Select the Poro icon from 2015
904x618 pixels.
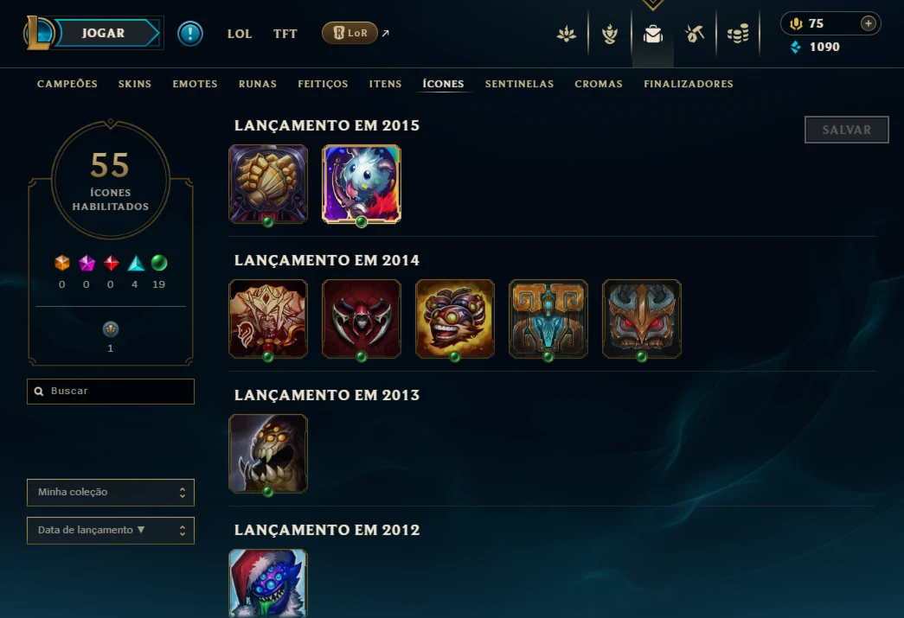point(362,184)
